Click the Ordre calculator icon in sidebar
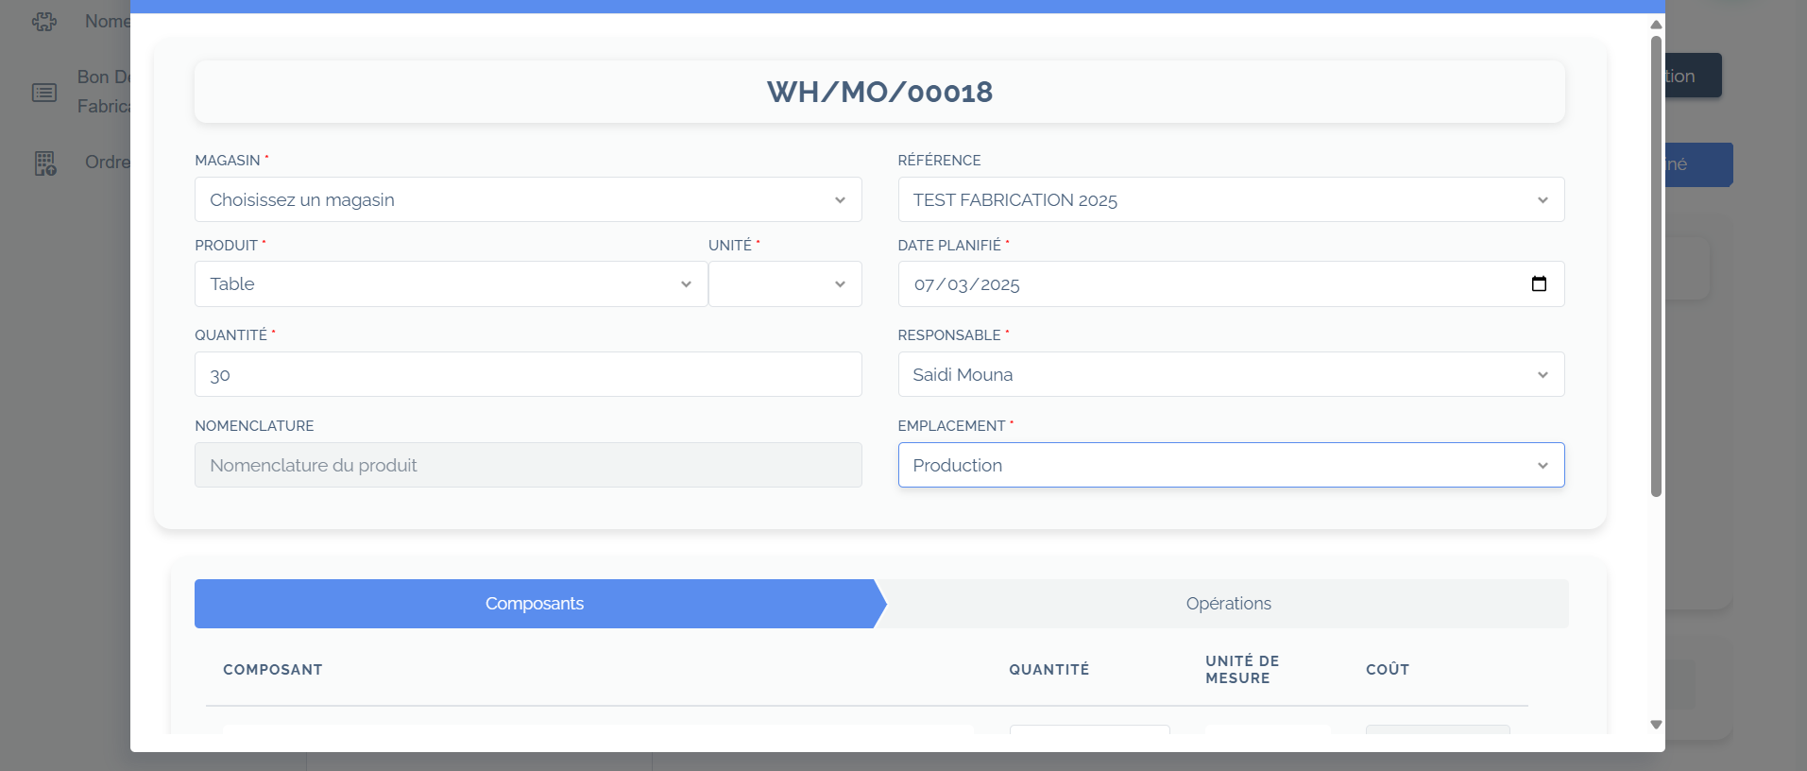The image size is (1807, 771). 44,163
